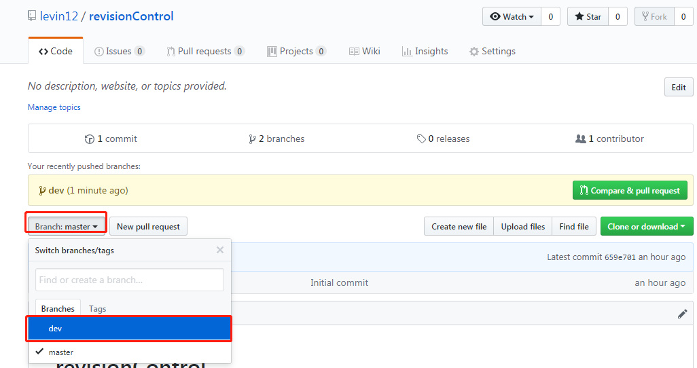This screenshot has height=368, width=697.
Task: Open the levin12 user profile link
Action: click(59, 16)
